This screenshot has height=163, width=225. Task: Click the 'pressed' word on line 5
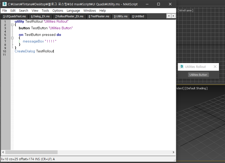point(49,35)
